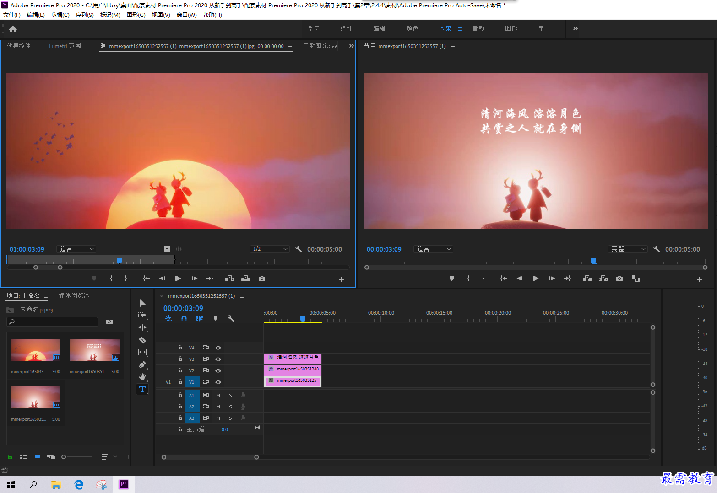Screen dimensions: 717x493
Task: Activate the Pen tool
Action: [142, 364]
